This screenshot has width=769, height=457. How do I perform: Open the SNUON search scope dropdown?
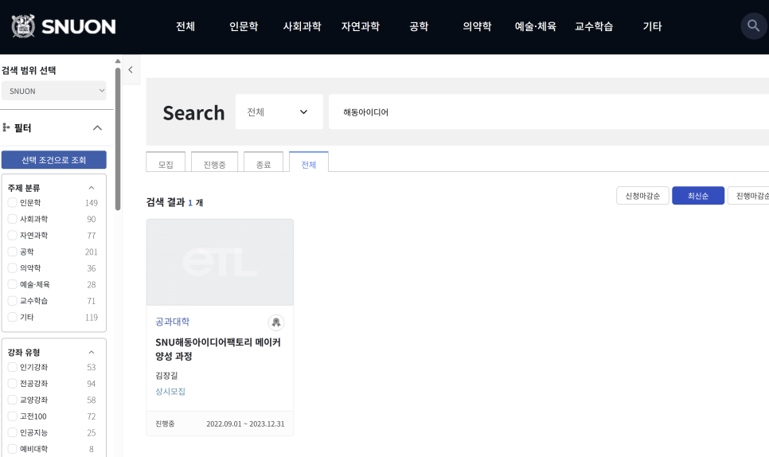click(x=54, y=91)
